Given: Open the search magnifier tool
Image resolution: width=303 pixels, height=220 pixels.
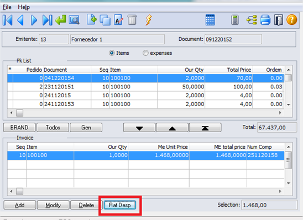Looking at the screenshot, I should tap(74, 20).
